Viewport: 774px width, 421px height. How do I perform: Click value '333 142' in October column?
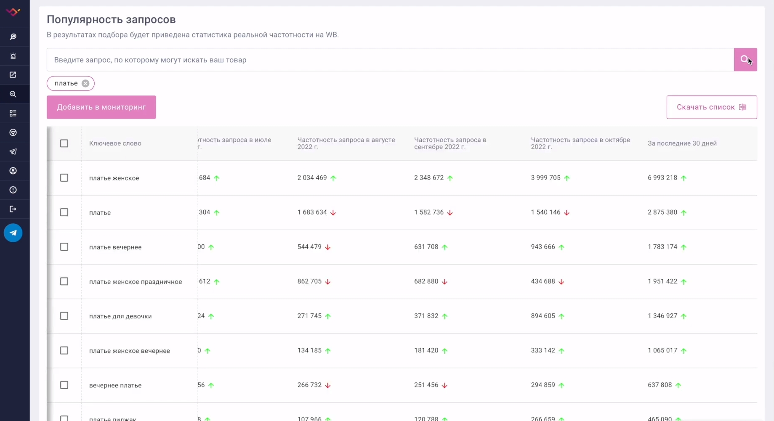543,350
